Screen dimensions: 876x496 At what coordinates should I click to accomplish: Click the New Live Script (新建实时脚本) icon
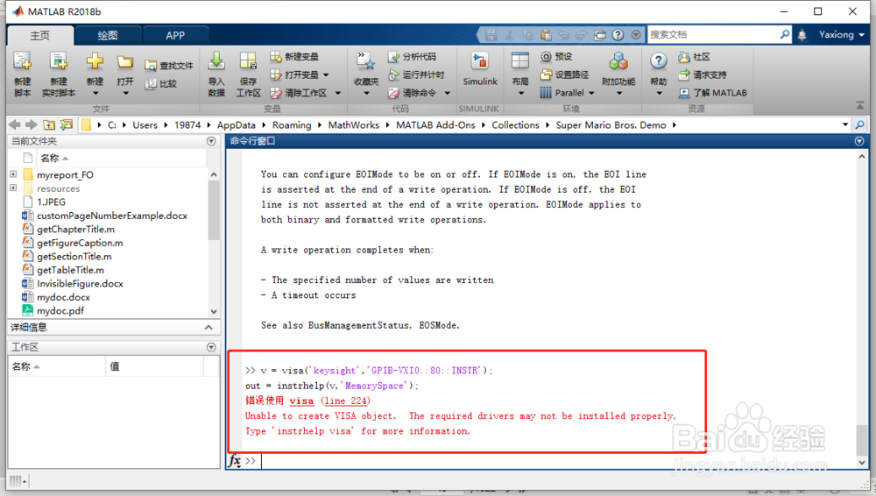pyautogui.click(x=58, y=61)
